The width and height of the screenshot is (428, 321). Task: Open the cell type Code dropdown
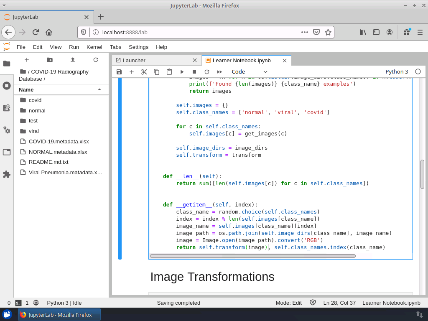(250, 72)
